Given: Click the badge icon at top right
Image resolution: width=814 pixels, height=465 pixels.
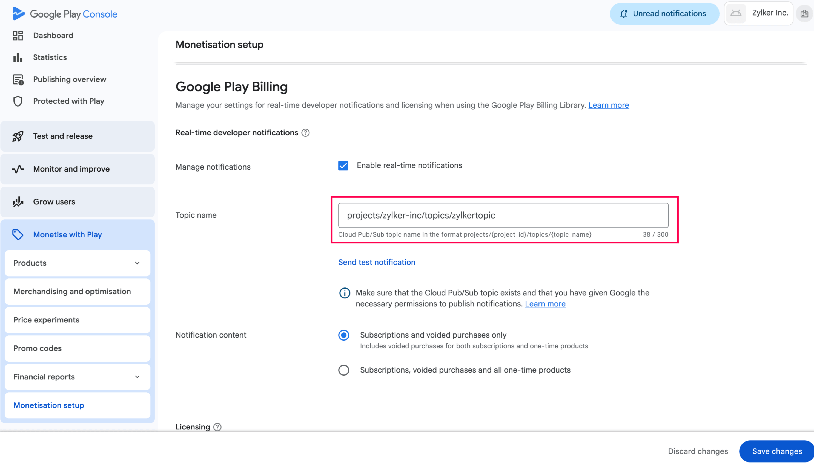Looking at the screenshot, I should click(x=804, y=14).
